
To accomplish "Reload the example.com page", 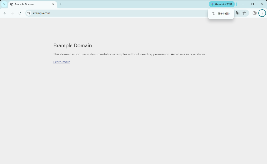I will (x=20, y=13).
